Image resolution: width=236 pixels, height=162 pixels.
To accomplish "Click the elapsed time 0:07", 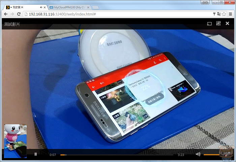I will click(x=53, y=155).
